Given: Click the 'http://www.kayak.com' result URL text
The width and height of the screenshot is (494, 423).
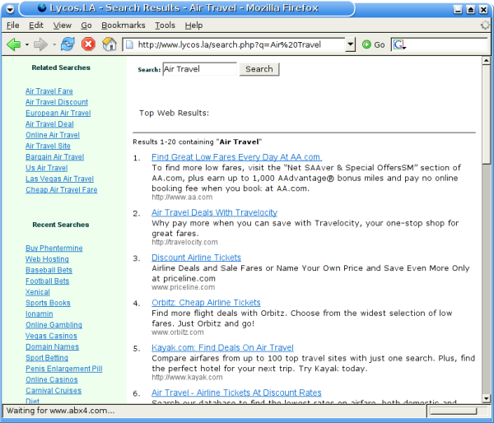Looking at the screenshot, I should coord(187,378).
